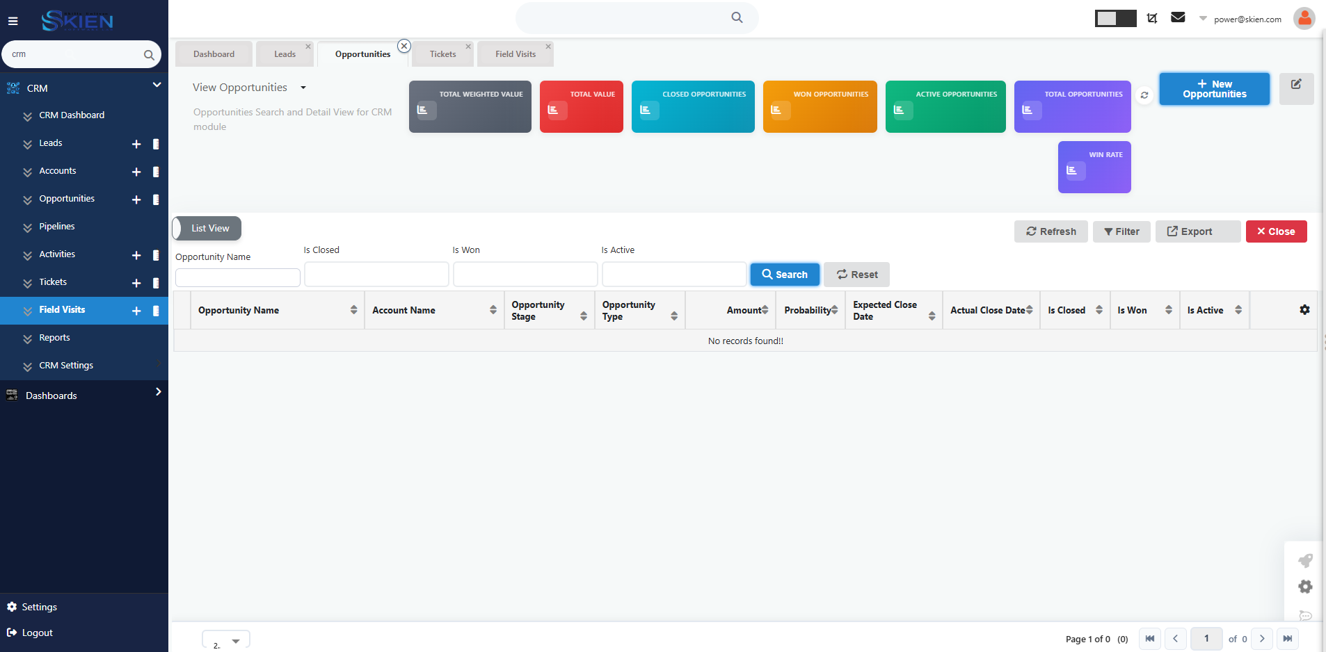Flip the dark mode theme switch
1326x652 pixels.
pyautogui.click(x=1116, y=18)
